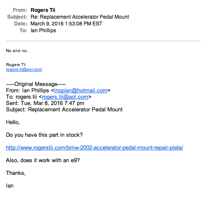This screenshot has width=201, height=199.
Task: Click the header subject Re: Replacement Accelerator Pedal Mount
Action: (x=80, y=17)
